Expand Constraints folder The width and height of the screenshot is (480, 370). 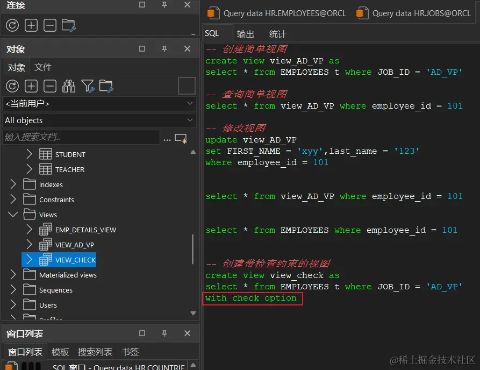point(13,199)
